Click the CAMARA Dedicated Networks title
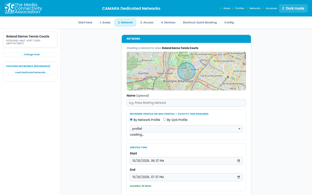 pos(131,8)
